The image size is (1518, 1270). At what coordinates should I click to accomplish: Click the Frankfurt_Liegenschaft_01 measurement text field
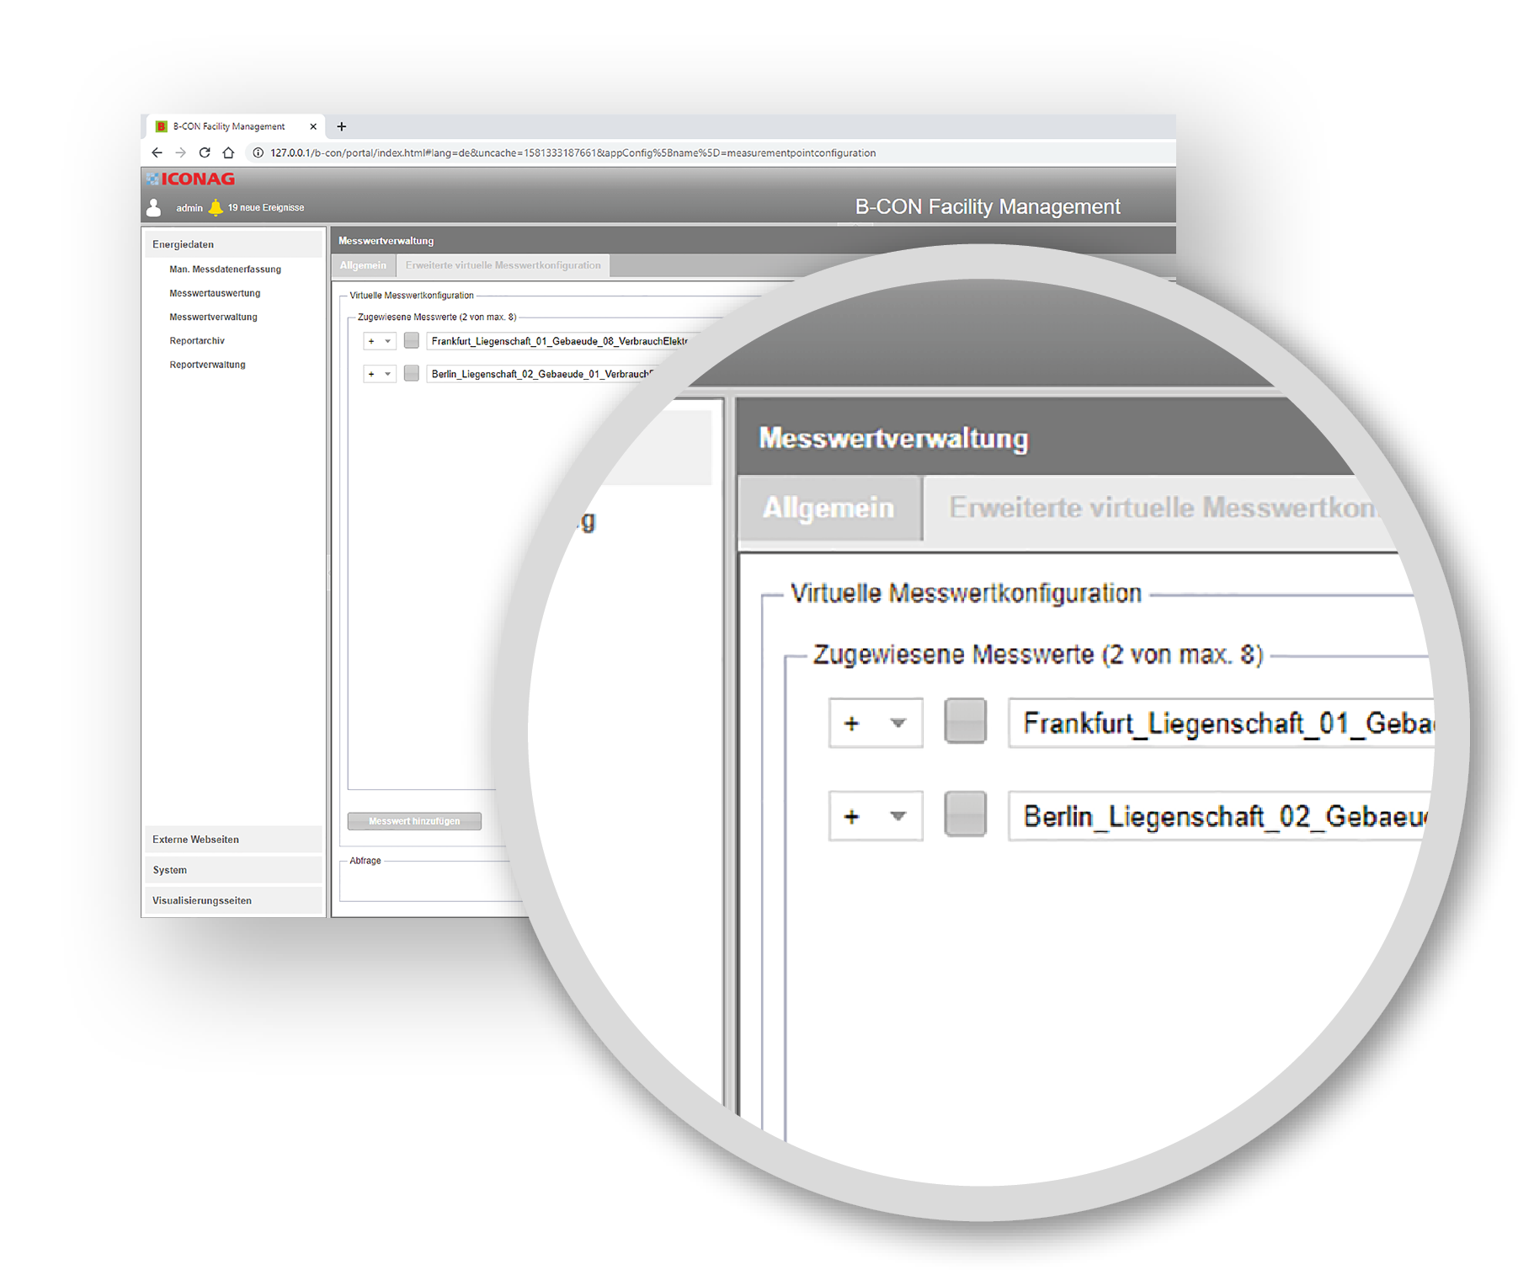tap(557, 341)
